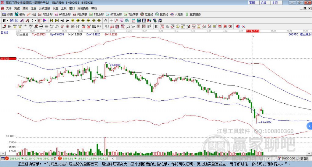Viewport: 312px width, 167px height.
Task: Open the 设置 menu
Action: click(x=55, y=8)
